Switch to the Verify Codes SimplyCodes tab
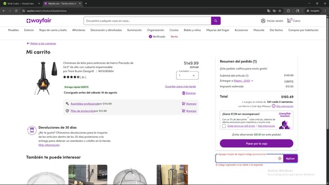Image resolution: width=329 pixels, height=185 pixels. coord(21,4)
